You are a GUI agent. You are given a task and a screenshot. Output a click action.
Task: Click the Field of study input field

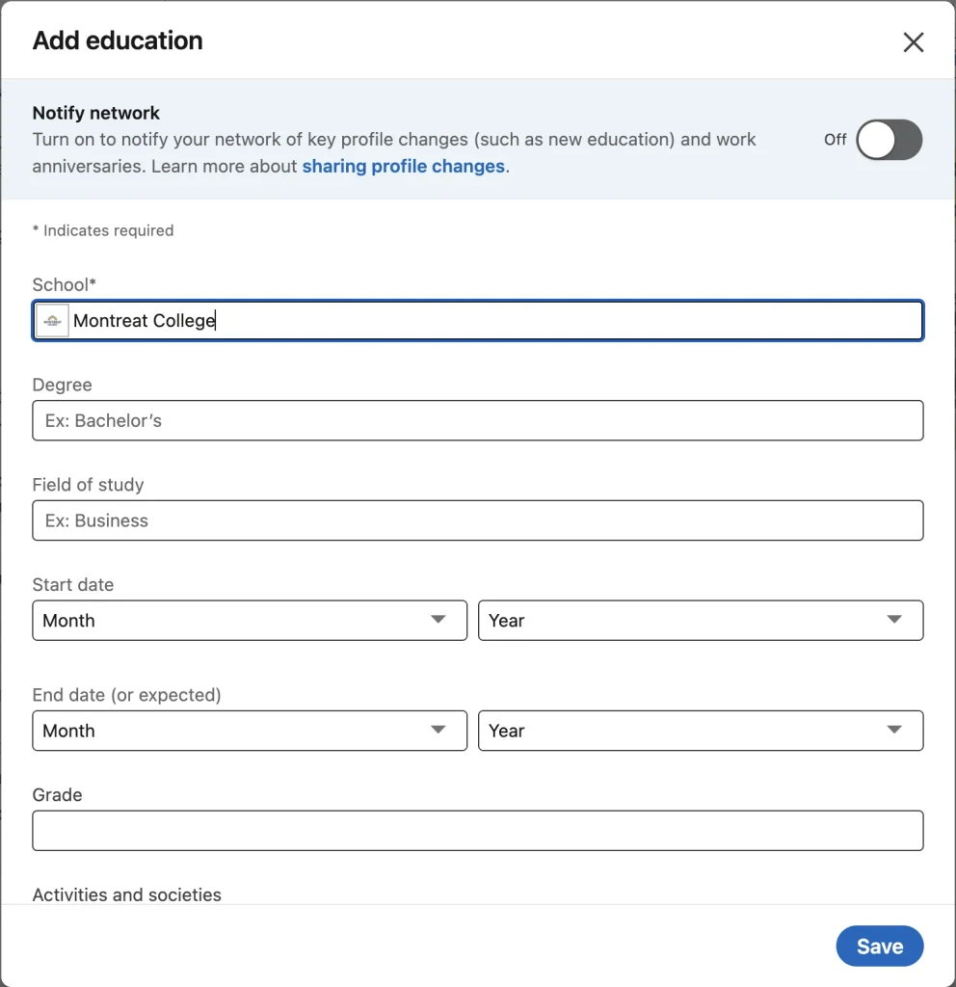(x=478, y=520)
